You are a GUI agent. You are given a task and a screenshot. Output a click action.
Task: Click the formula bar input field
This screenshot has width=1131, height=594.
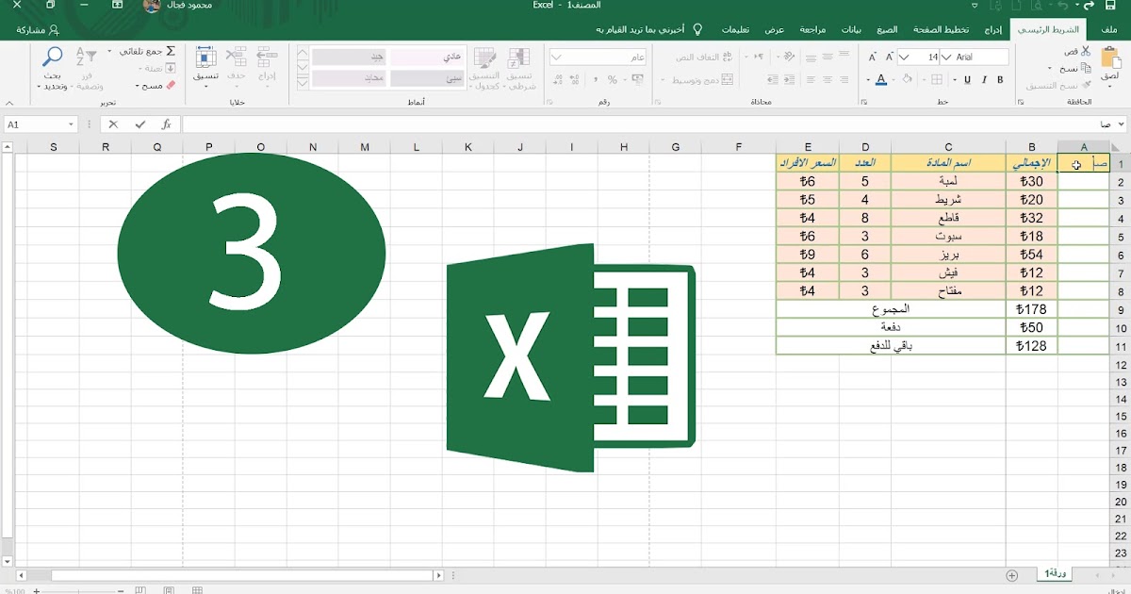650,124
